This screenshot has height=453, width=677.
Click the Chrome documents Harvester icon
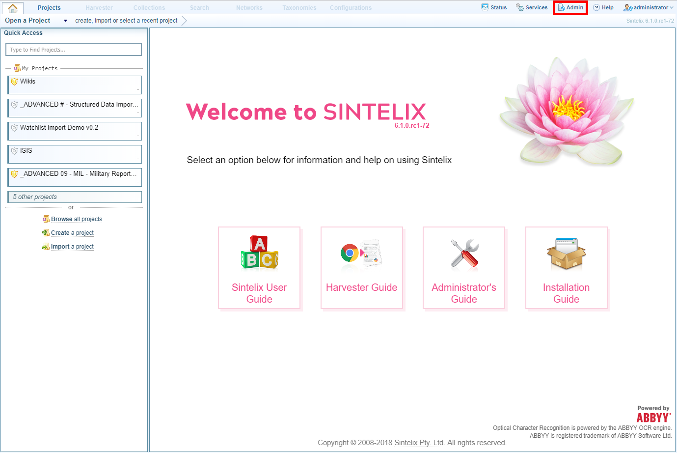click(361, 253)
